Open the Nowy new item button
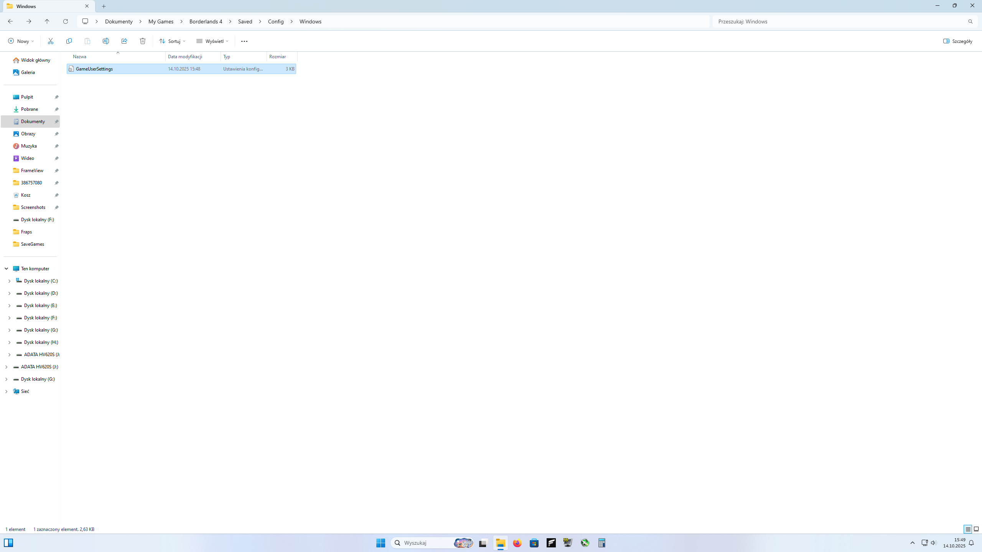Image resolution: width=982 pixels, height=552 pixels. coord(21,41)
